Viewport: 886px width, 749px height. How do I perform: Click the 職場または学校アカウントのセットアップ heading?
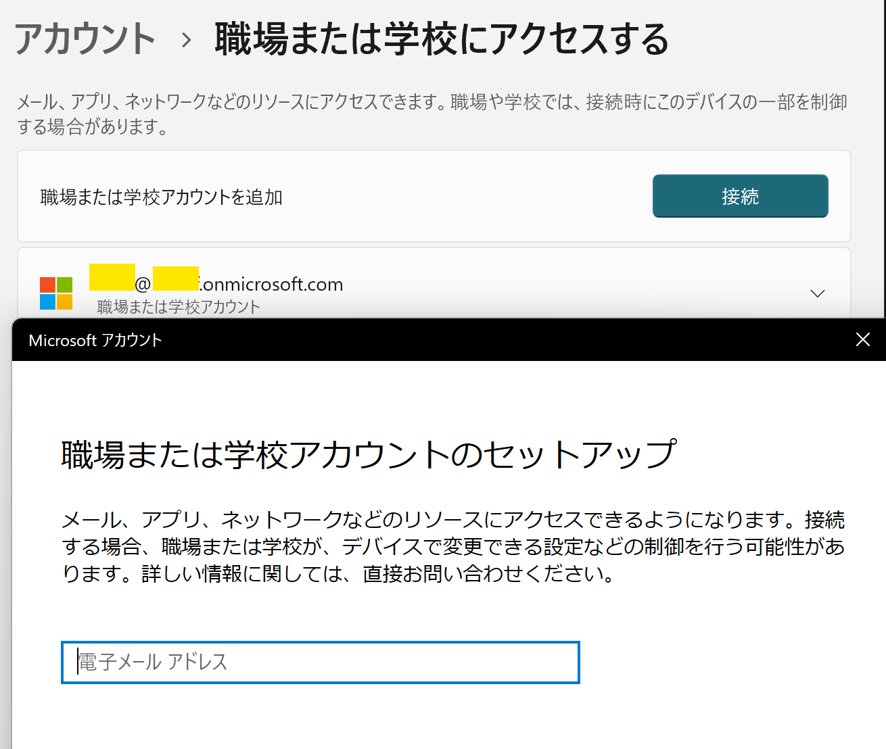368,454
